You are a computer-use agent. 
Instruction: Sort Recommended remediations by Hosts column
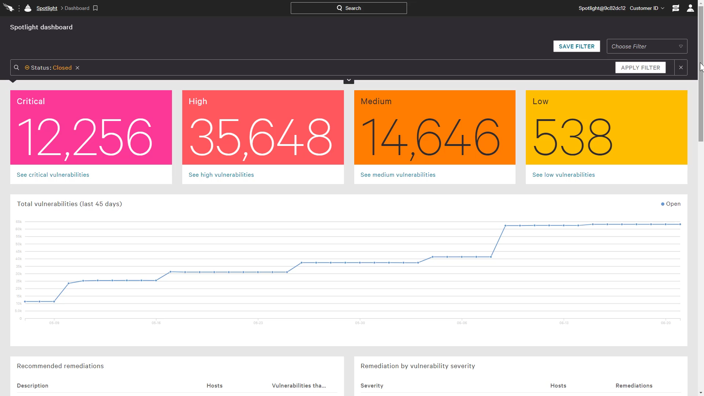pyautogui.click(x=214, y=386)
